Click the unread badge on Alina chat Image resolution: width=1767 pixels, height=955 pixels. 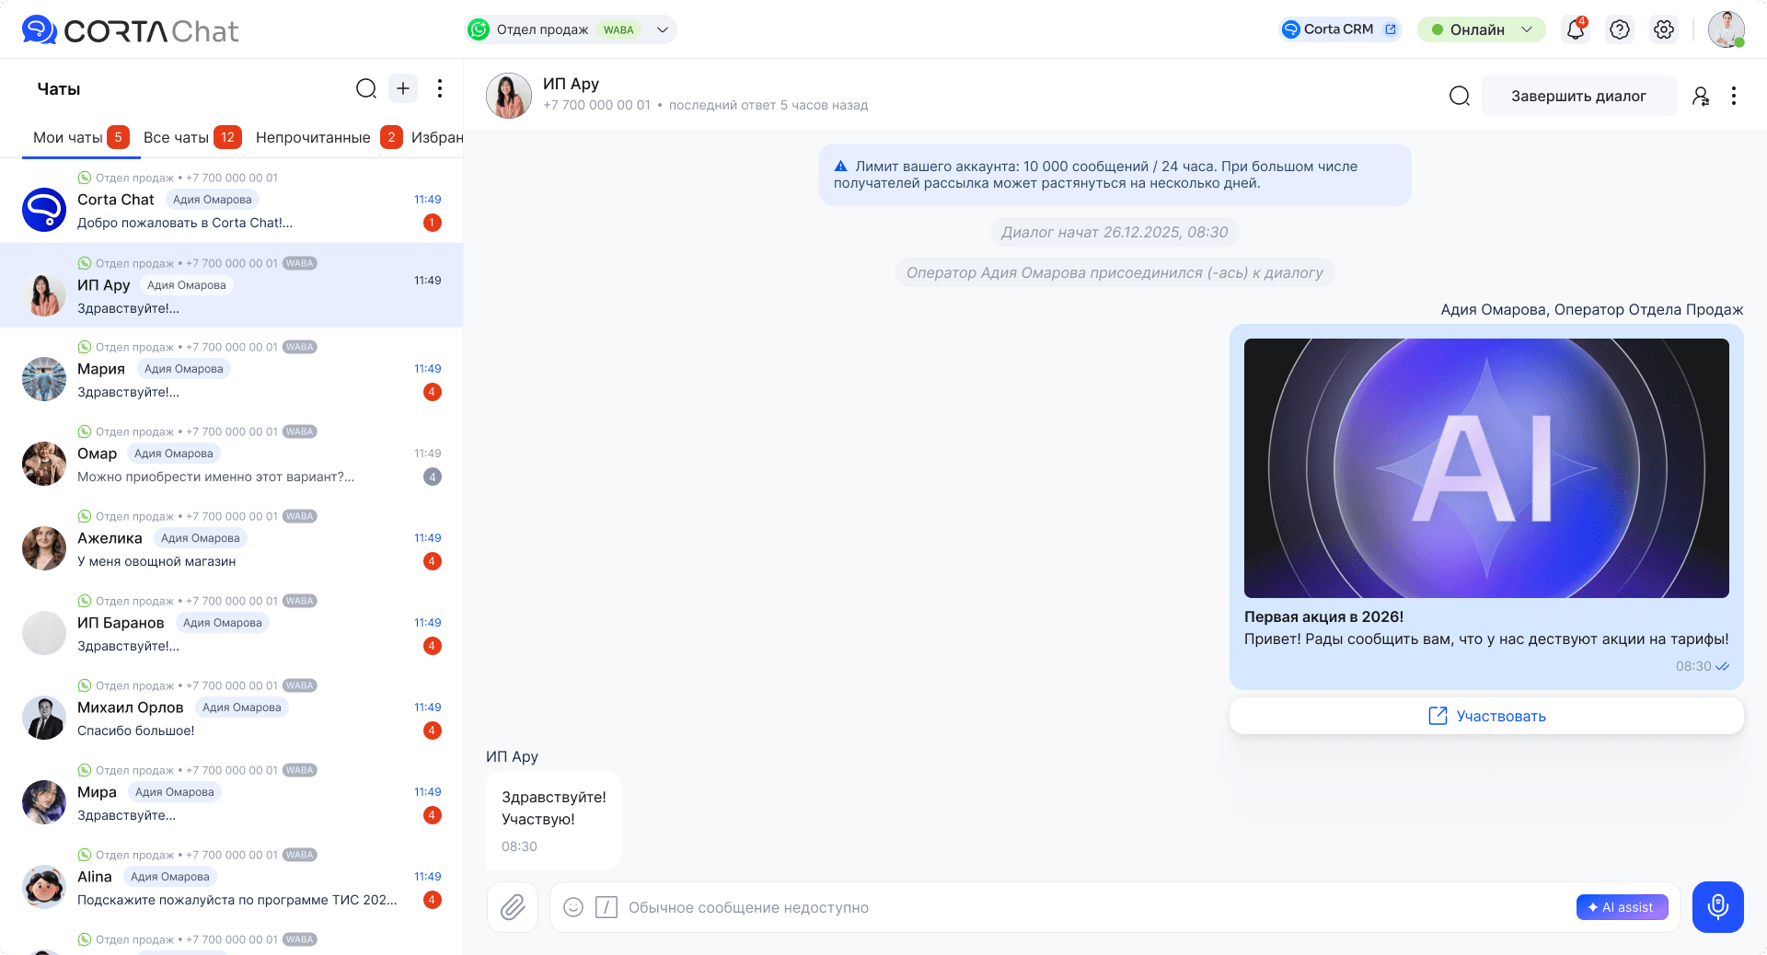pos(433,900)
